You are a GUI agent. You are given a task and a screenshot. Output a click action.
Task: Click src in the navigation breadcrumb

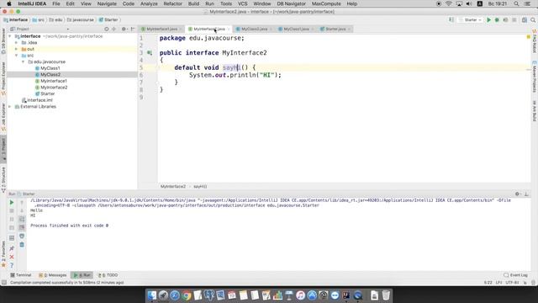(39, 20)
